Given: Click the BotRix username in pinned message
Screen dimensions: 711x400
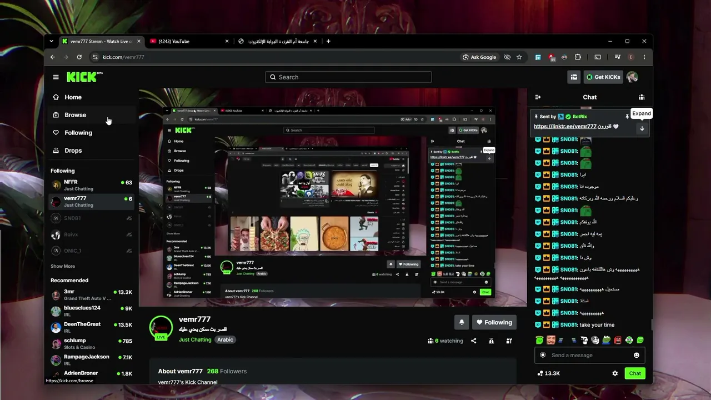Looking at the screenshot, I should (579, 117).
